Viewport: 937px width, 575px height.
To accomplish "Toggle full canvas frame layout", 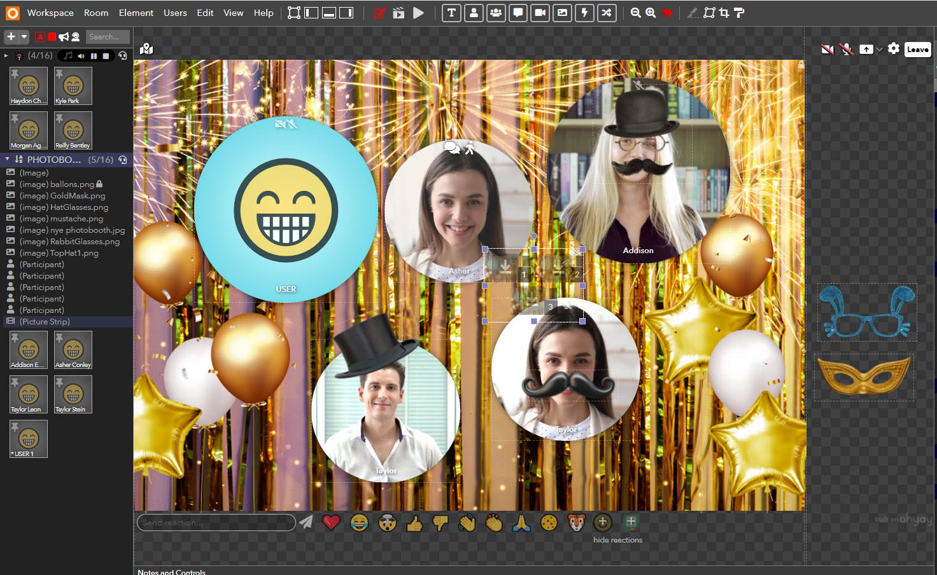I will tap(294, 13).
